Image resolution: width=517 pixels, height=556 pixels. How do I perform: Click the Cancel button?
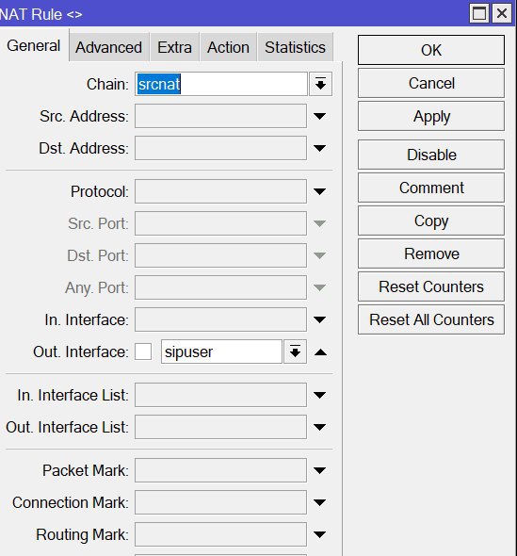coord(431,83)
